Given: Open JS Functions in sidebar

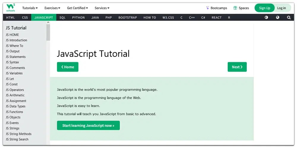Looking at the screenshot, I should pyautogui.click(x=14, y=112).
